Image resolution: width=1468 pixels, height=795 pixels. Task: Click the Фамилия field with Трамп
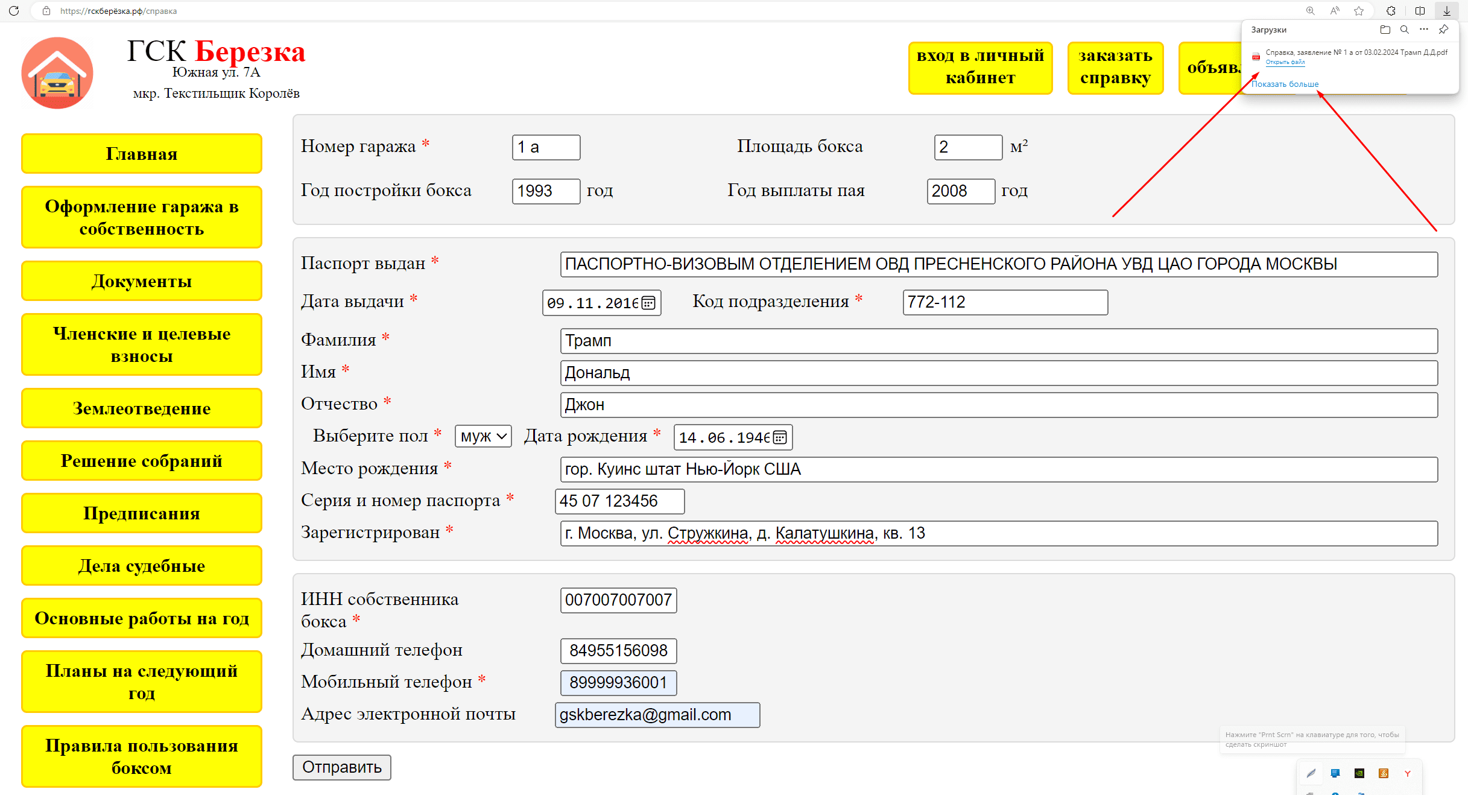(999, 341)
